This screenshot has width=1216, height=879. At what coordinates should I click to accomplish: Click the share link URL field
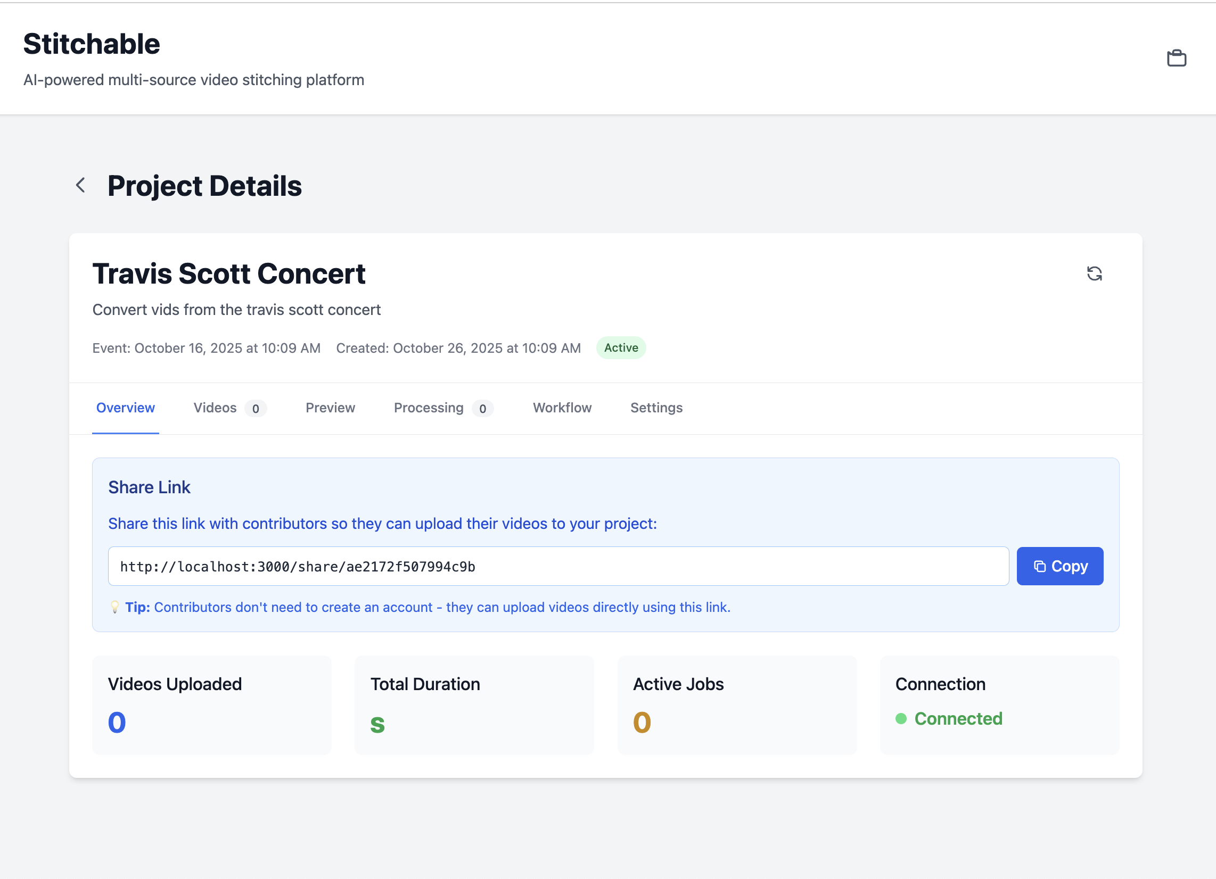coord(557,567)
